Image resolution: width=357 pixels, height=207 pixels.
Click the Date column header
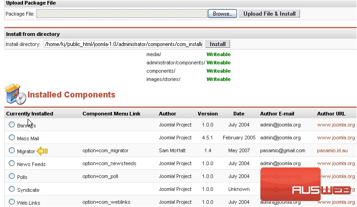[x=239, y=114]
